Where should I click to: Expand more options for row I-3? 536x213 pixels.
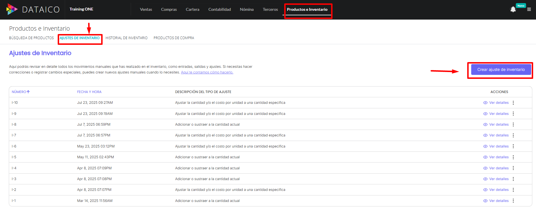(513, 179)
